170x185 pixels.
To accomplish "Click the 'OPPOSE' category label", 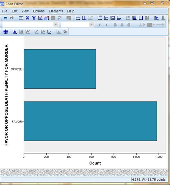I will (16, 69).
